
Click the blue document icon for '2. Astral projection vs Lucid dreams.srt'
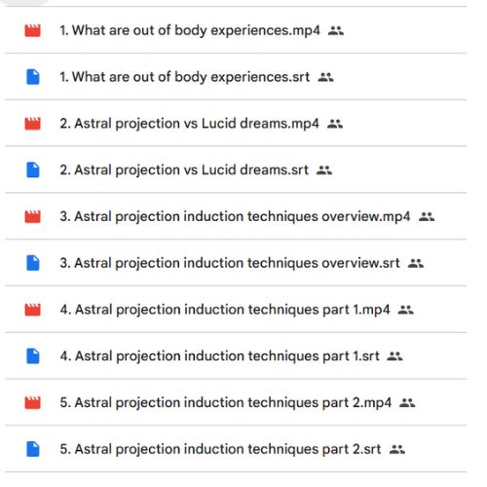point(33,170)
